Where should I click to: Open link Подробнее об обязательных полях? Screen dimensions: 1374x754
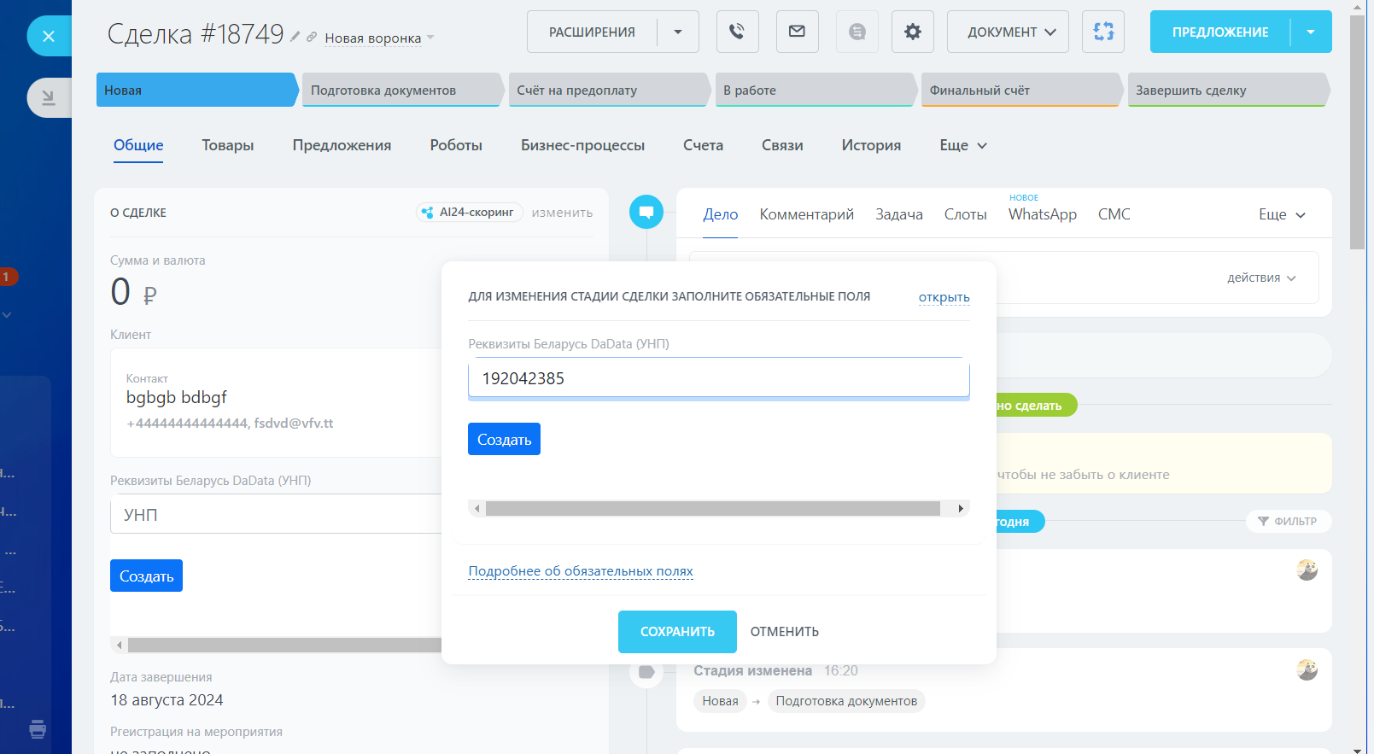tap(581, 571)
